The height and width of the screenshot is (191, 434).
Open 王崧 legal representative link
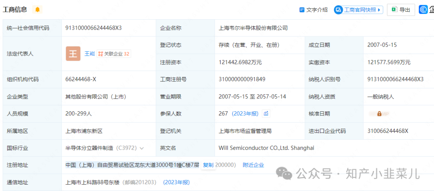click(89, 54)
